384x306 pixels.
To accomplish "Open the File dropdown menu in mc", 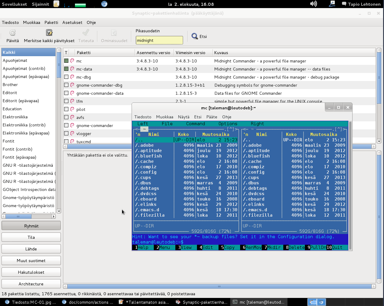I will pyautogui.click(x=167, y=124).
